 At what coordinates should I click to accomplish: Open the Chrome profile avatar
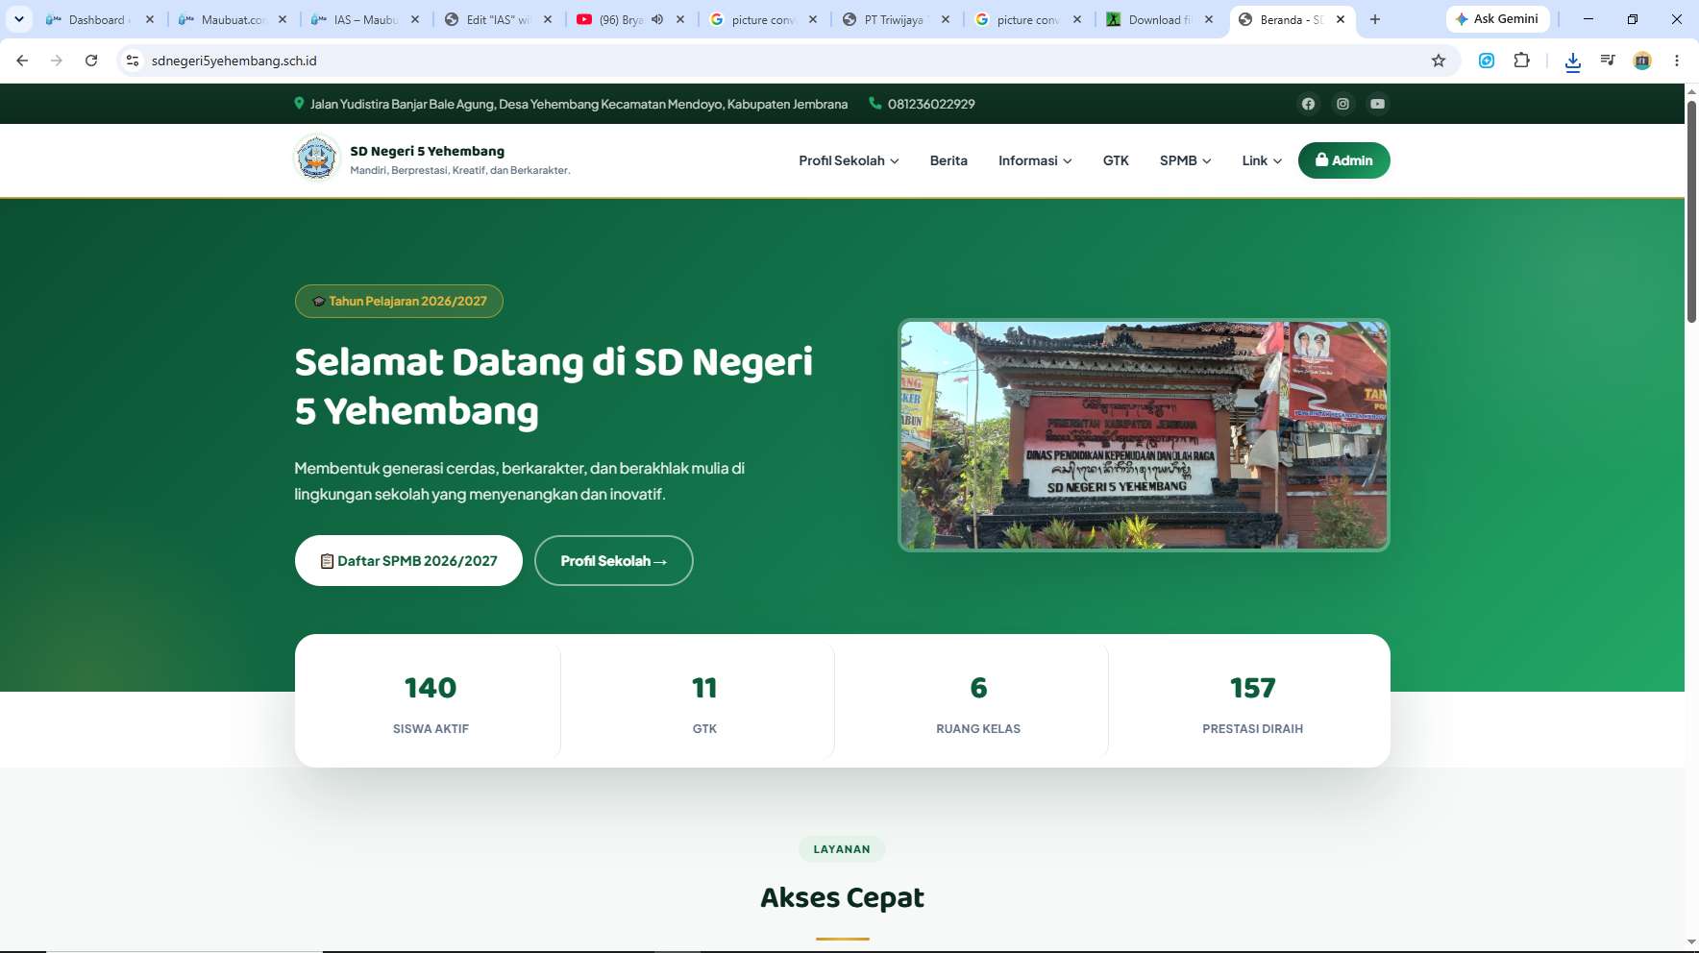(1642, 61)
